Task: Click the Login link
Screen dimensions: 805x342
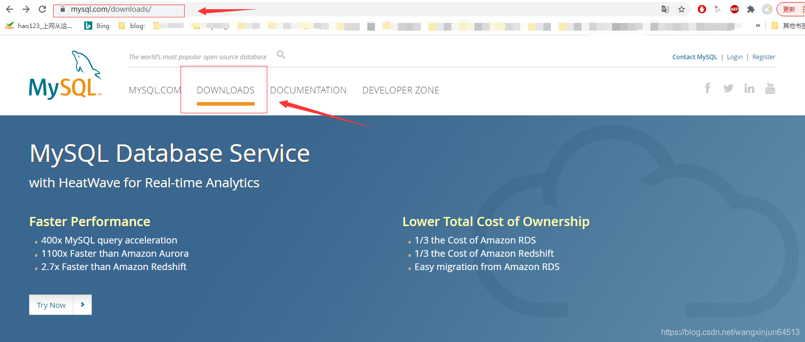Action: point(735,57)
